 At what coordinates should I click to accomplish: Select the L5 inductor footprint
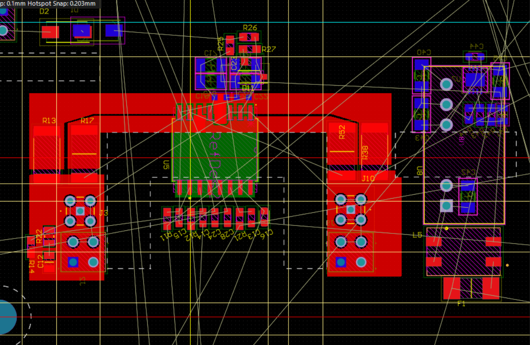point(464,252)
